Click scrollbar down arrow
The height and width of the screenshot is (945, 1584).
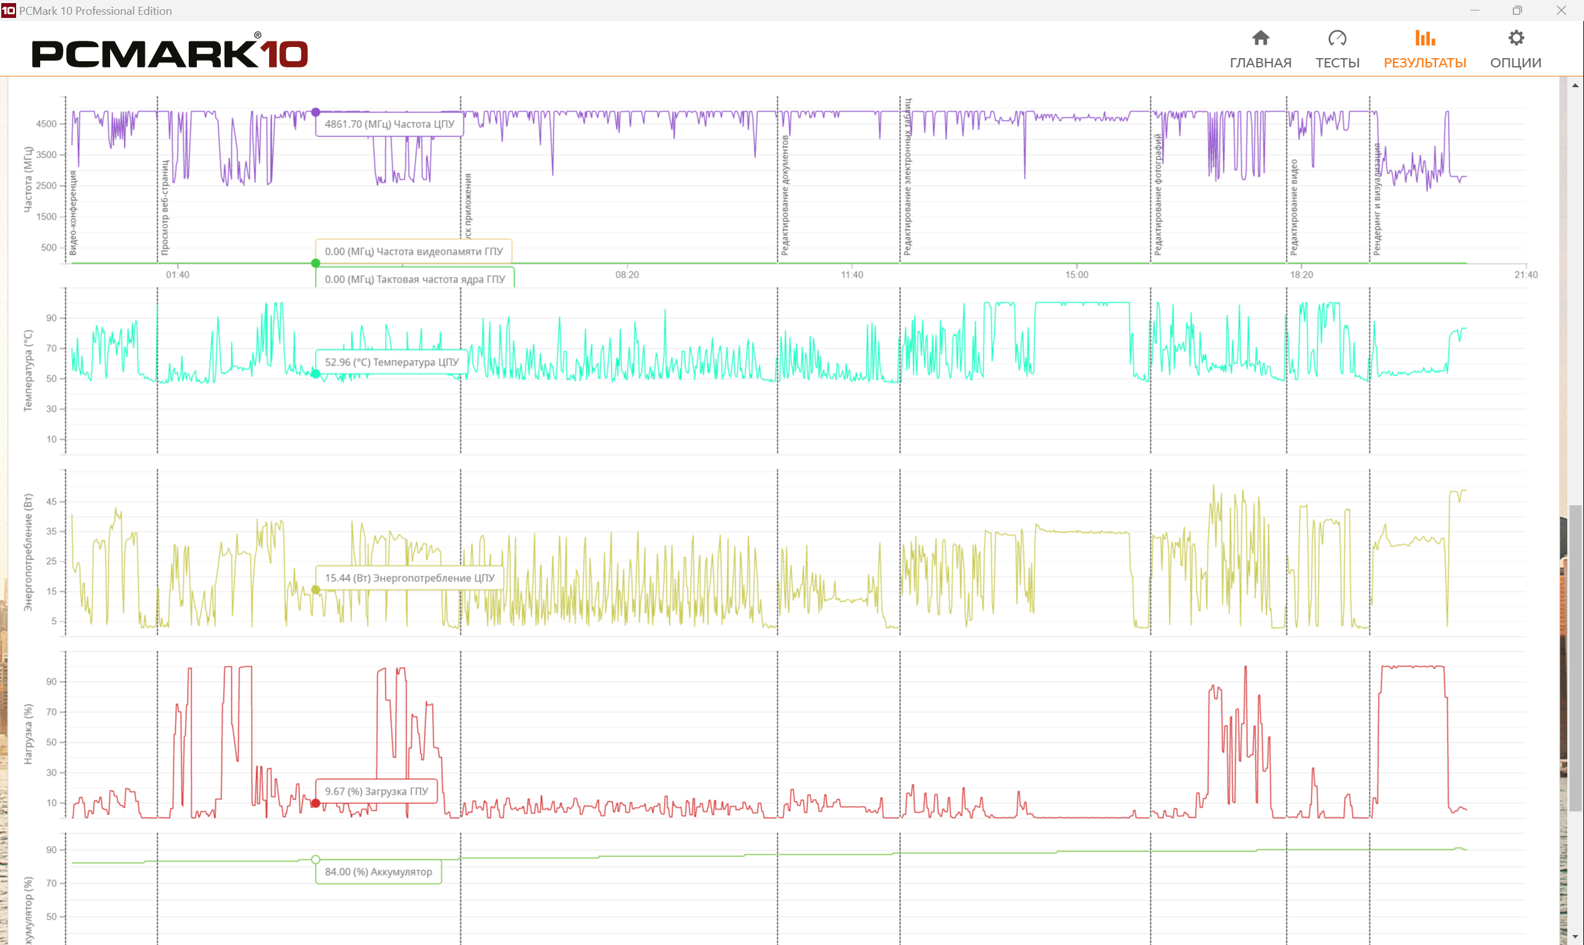(1575, 938)
